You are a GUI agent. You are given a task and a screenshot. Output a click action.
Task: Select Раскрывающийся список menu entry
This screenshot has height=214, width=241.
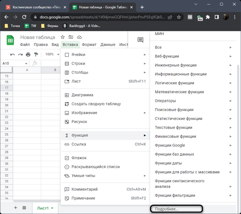[96, 167]
